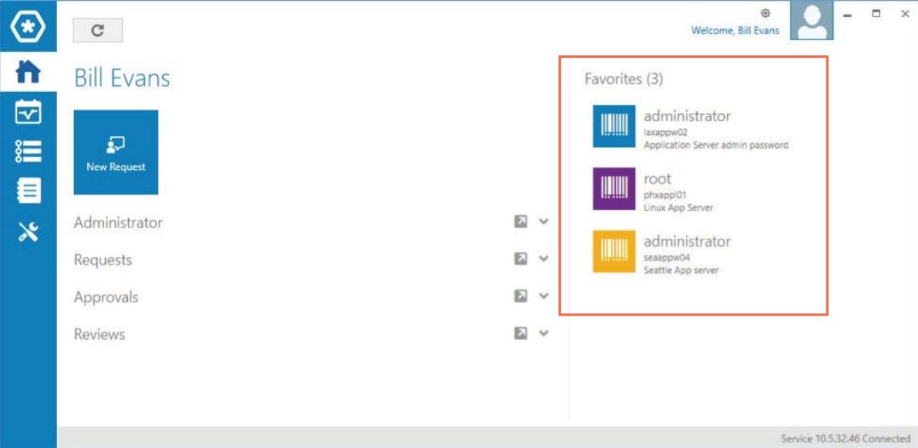Expand the Reviews section chevron

tap(544, 333)
